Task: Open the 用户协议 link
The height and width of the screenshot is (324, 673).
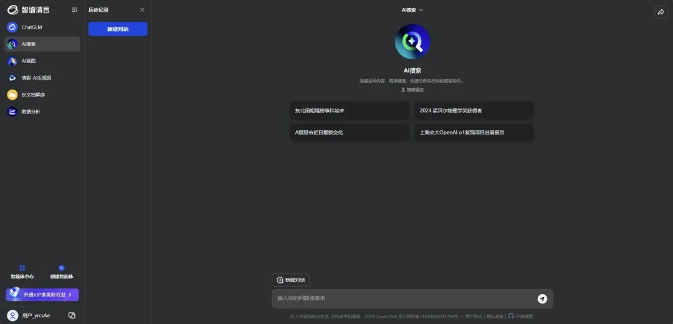Action: click(x=474, y=317)
